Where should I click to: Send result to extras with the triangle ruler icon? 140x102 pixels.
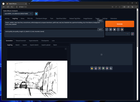tap(111, 68)
